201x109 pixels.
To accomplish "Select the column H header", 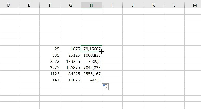I will (x=91, y=5).
